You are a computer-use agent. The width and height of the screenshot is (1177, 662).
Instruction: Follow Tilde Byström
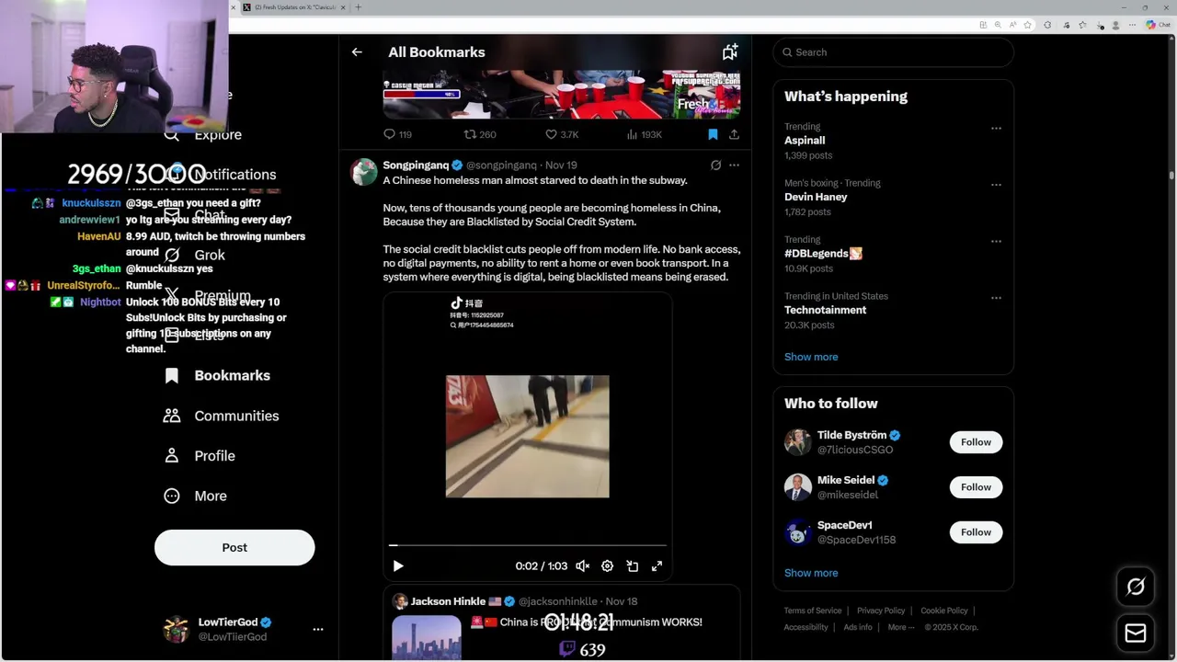pos(976,442)
